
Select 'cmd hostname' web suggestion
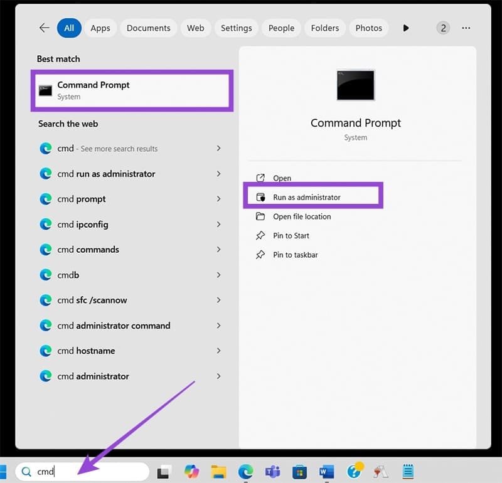click(86, 351)
